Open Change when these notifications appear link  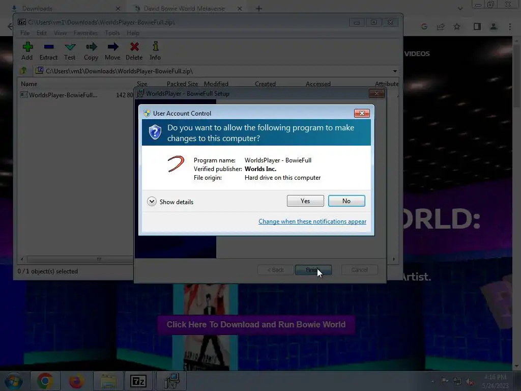coord(312,221)
